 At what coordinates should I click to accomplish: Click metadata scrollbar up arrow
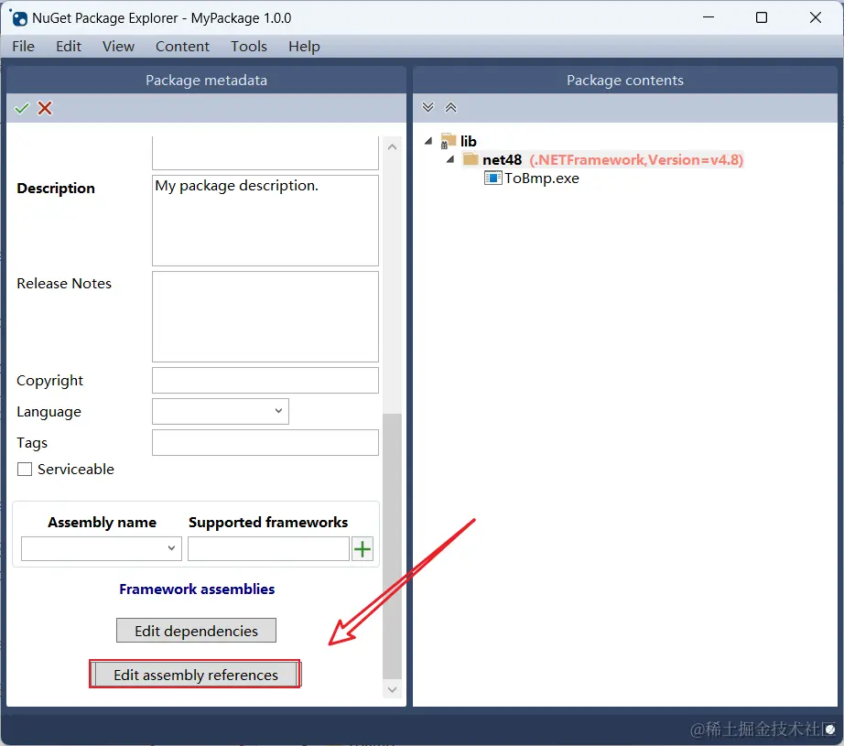(x=393, y=147)
